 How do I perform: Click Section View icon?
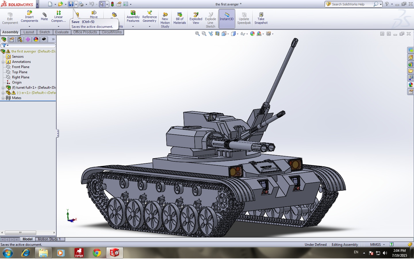217,34
